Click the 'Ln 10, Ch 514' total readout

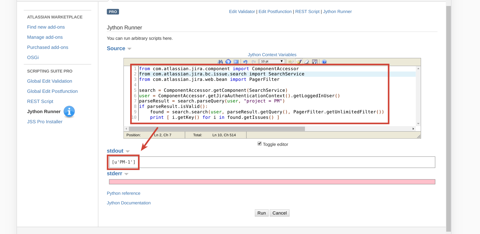224,135
